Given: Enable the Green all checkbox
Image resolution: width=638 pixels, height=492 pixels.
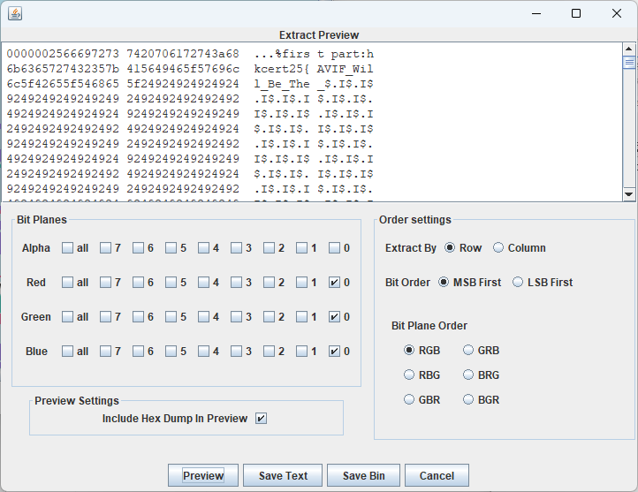Looking at the screenshot, I should tap(67, 317).
